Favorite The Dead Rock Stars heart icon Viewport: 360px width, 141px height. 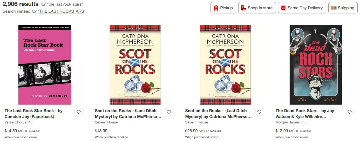point(350,112)
